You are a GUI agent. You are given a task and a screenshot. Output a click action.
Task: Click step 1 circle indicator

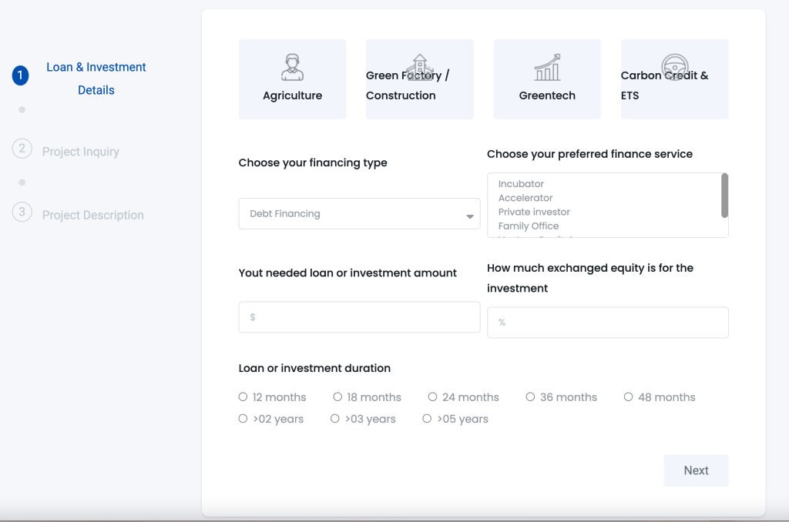coord(20,75)
